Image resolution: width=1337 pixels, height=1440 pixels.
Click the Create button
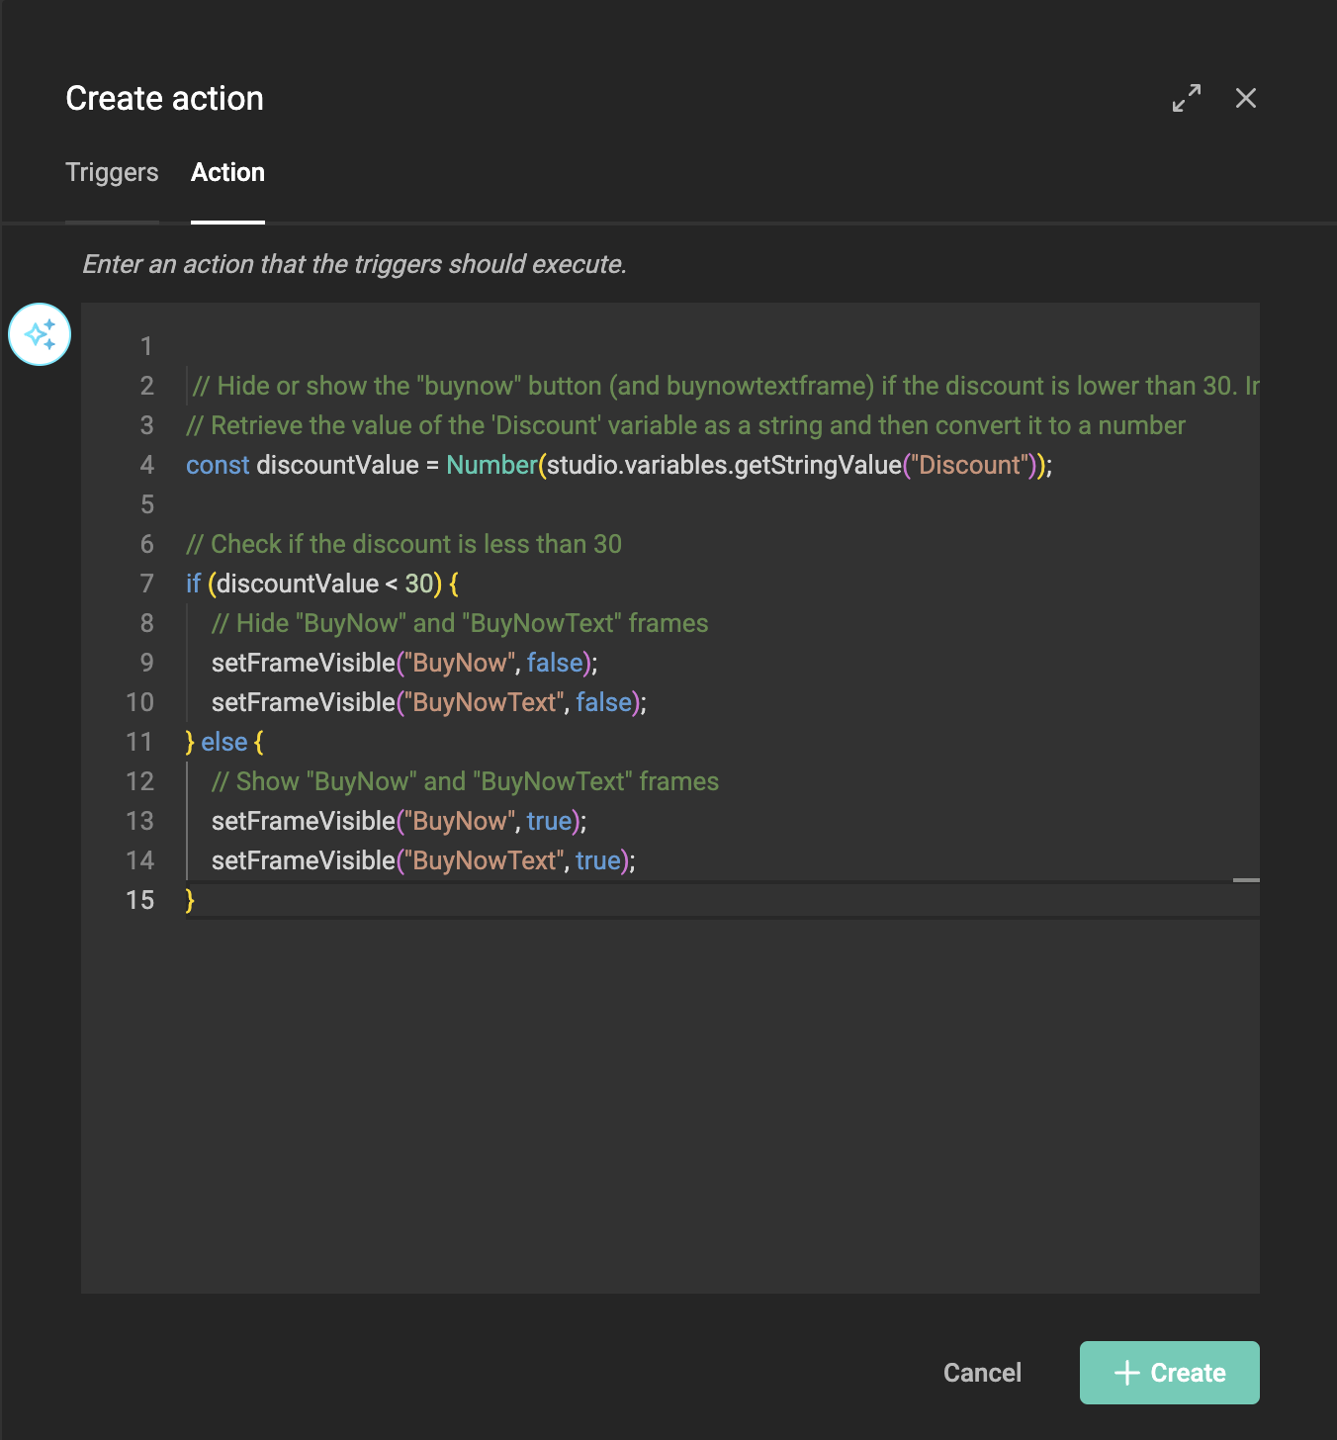(x=1169, y=1373)
